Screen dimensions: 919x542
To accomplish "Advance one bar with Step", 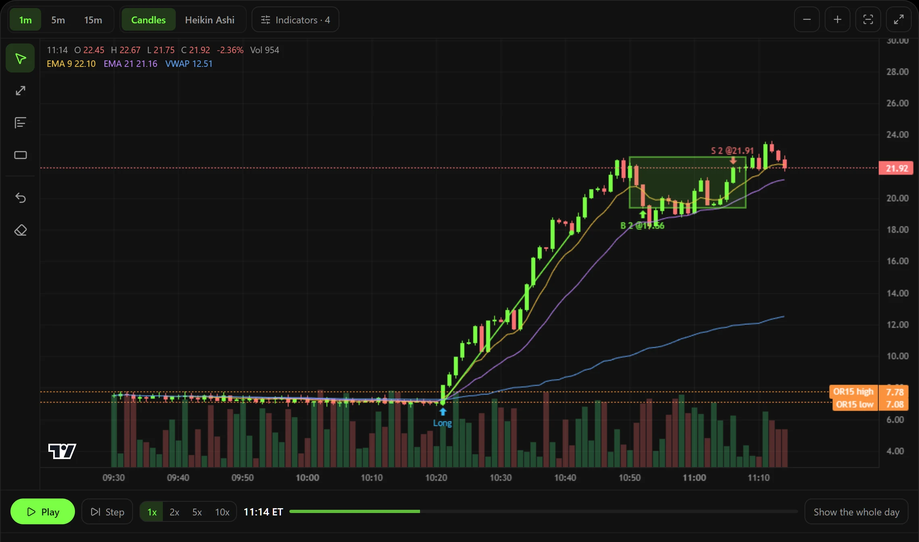I will [107, 512].
